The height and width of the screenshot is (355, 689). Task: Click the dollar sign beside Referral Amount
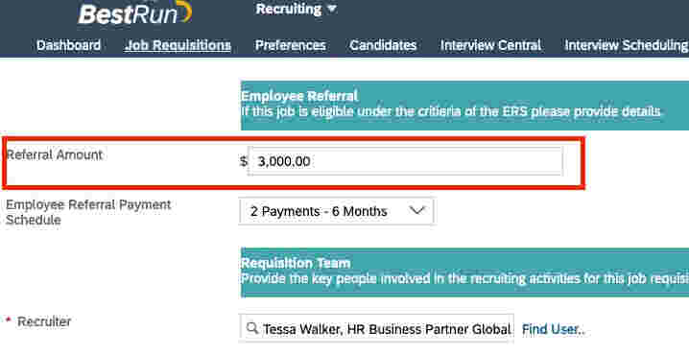click(244, 161)
